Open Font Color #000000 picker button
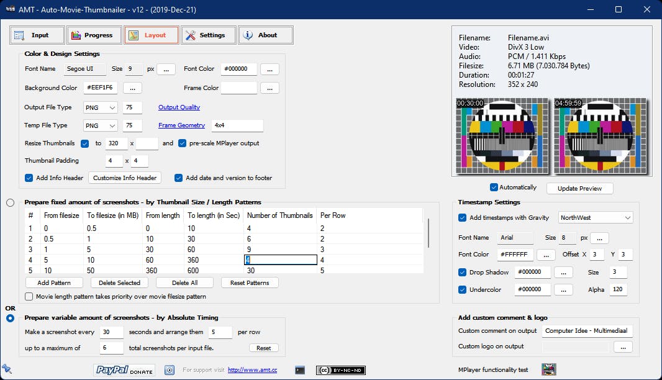The image size is (662, 380). pyautogui.click(x=270, y=70)
